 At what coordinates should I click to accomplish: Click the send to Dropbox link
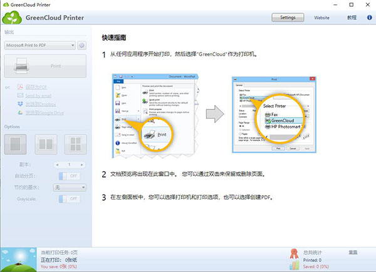click(x=41, y=104)
